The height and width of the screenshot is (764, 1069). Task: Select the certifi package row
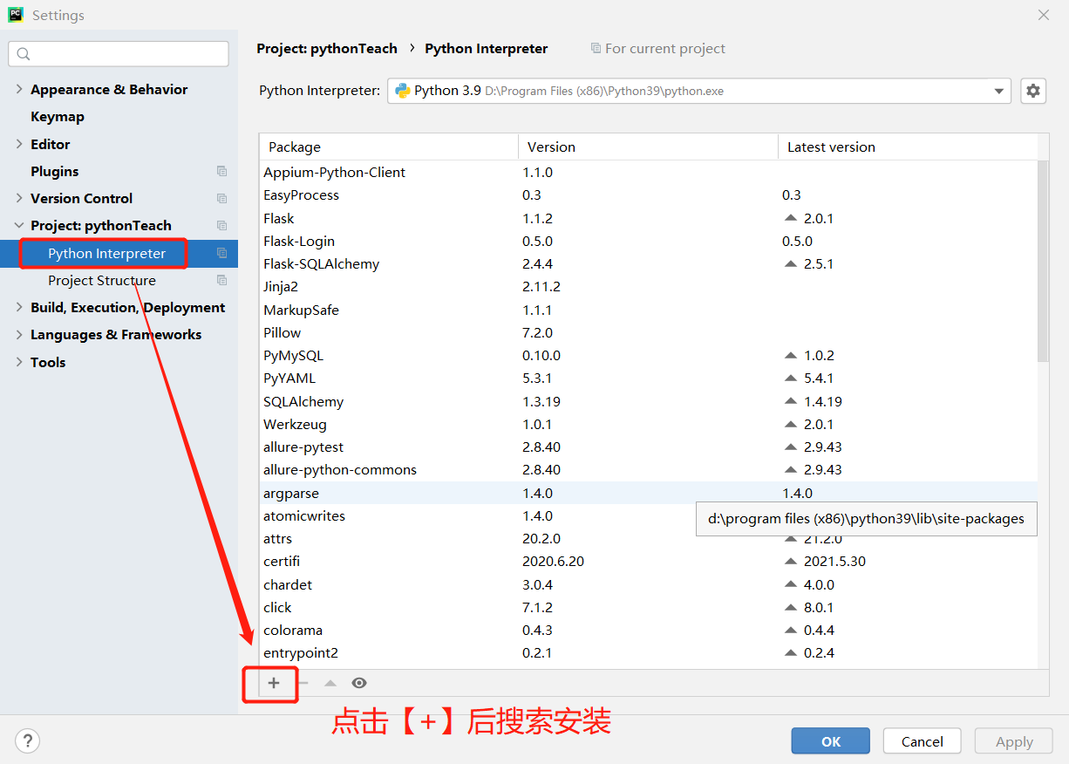(649, 561)
